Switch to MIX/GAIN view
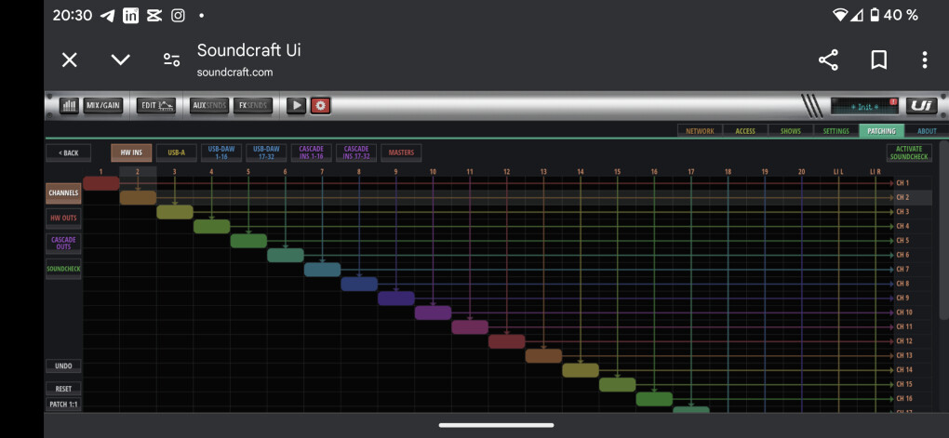949x438 pixels. [103, 106]
